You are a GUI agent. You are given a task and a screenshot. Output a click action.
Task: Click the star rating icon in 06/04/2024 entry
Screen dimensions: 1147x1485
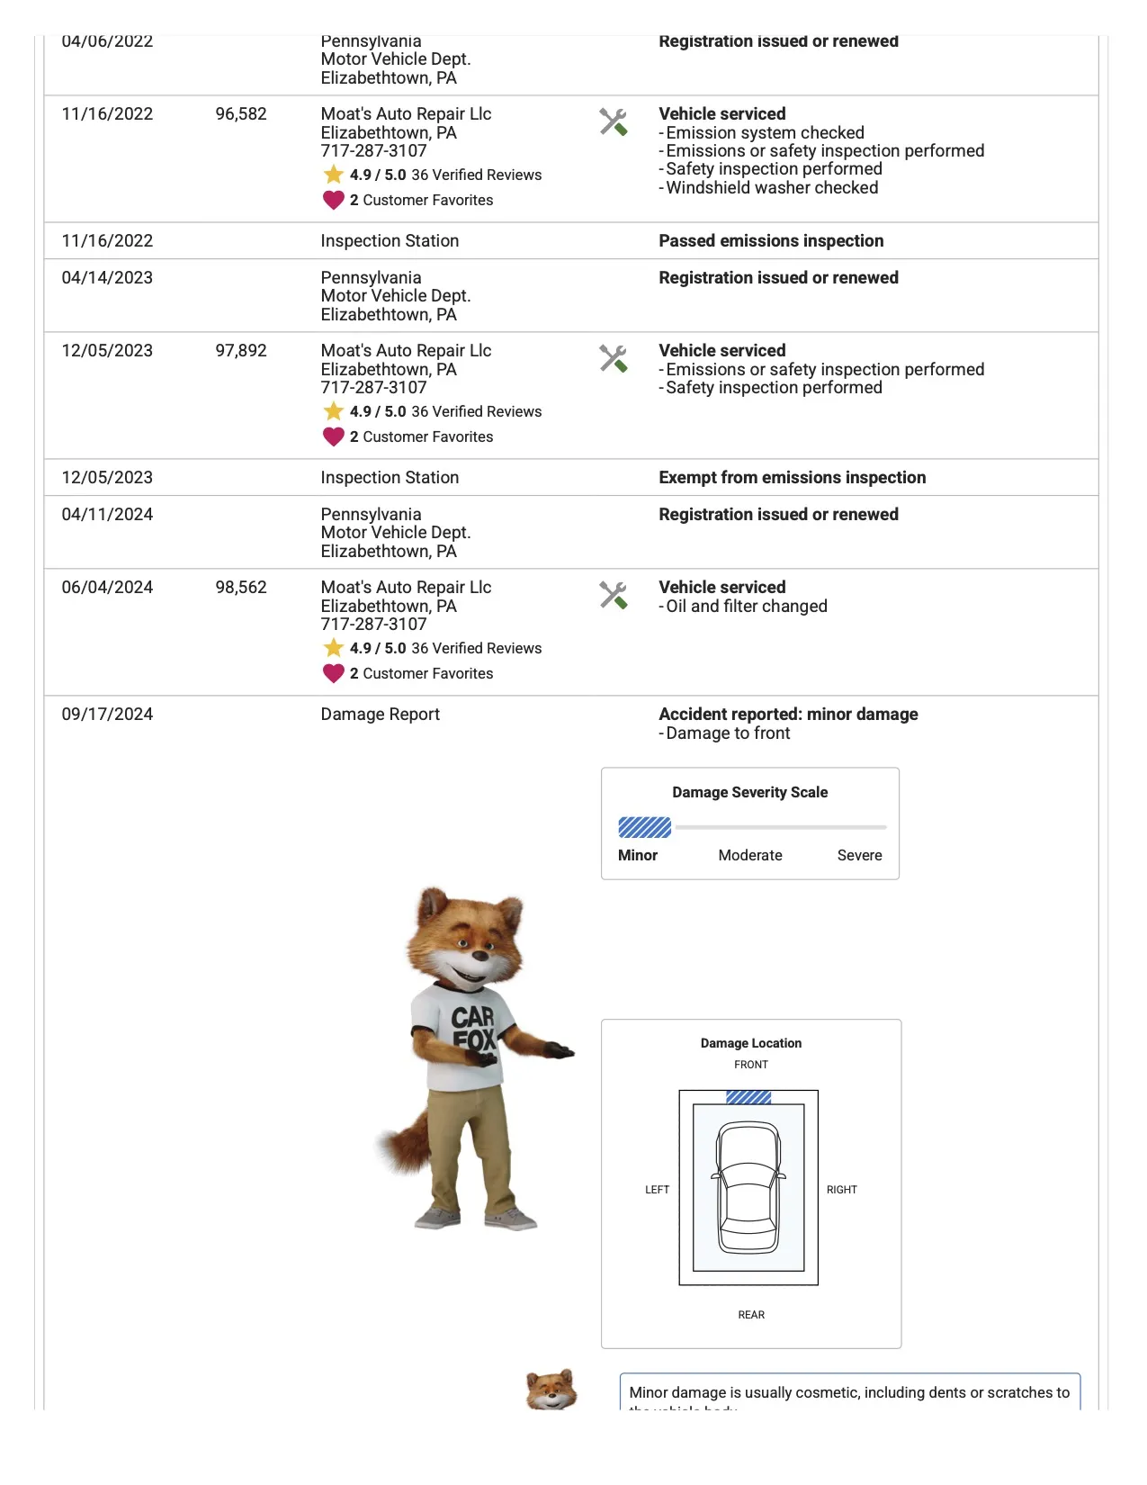(x=334, y=648)
